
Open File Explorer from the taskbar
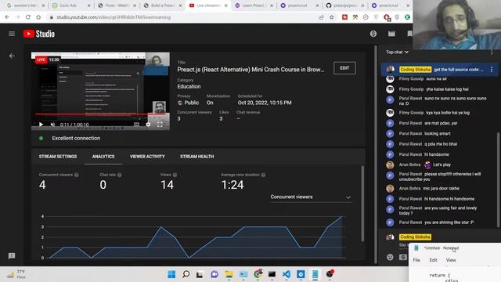(229, 274)
